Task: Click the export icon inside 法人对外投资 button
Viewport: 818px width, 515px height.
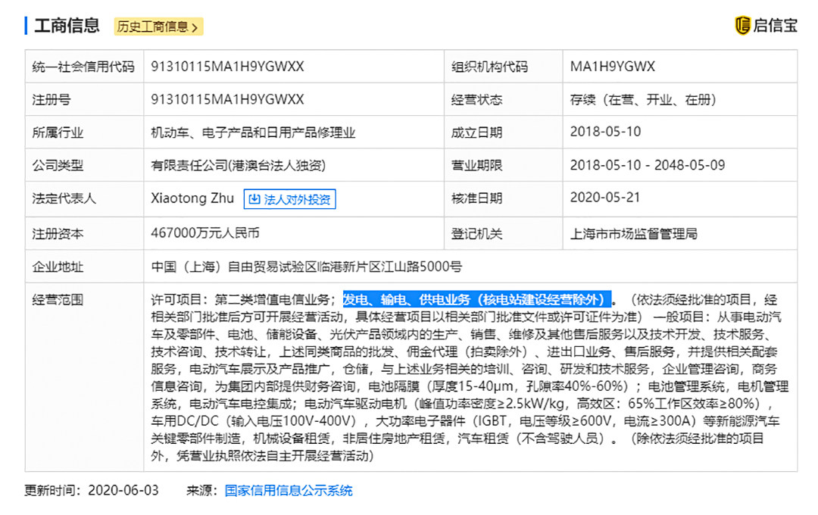Action: 254,200
